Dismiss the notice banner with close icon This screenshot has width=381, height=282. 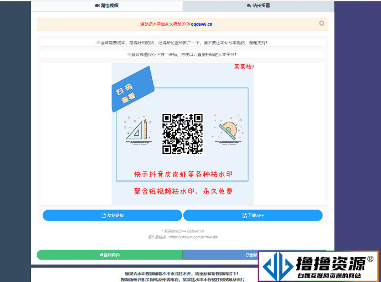click(321, 23)
